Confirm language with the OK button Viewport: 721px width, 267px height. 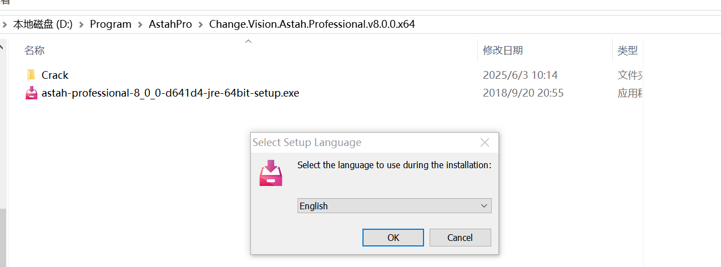(x=393, y=238)
